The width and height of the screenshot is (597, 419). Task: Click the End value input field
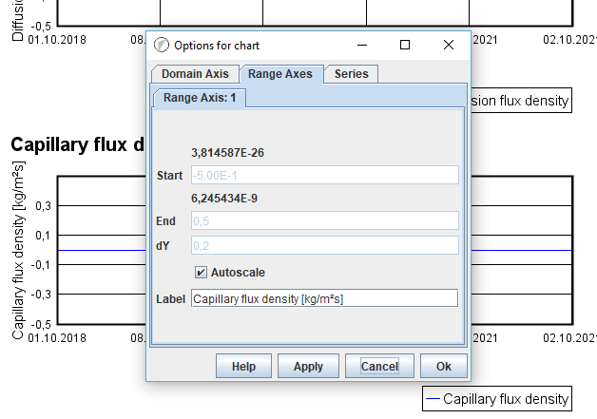point(324,220)
